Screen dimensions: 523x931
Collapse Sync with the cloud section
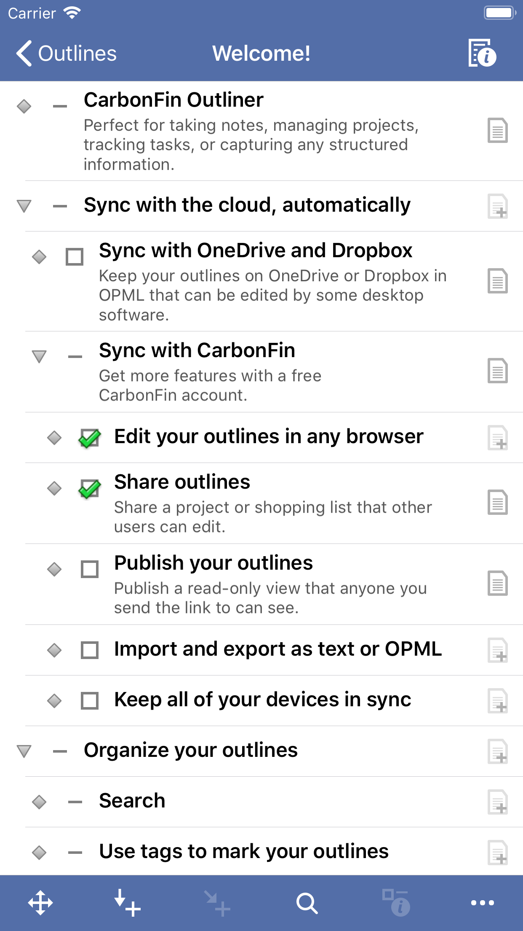24,206
